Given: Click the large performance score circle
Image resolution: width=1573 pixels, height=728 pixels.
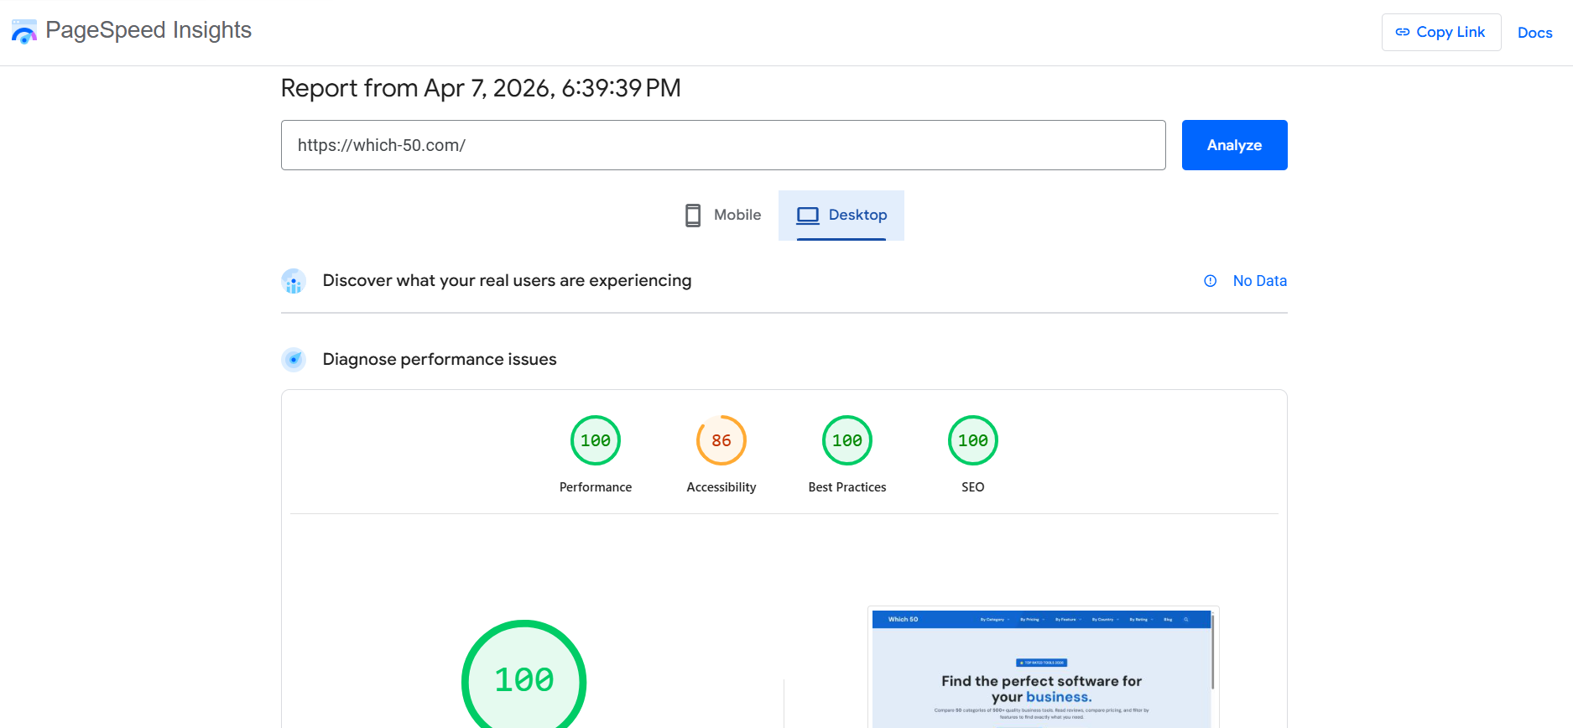Looking at the screenshot, I should coord(523,679).
